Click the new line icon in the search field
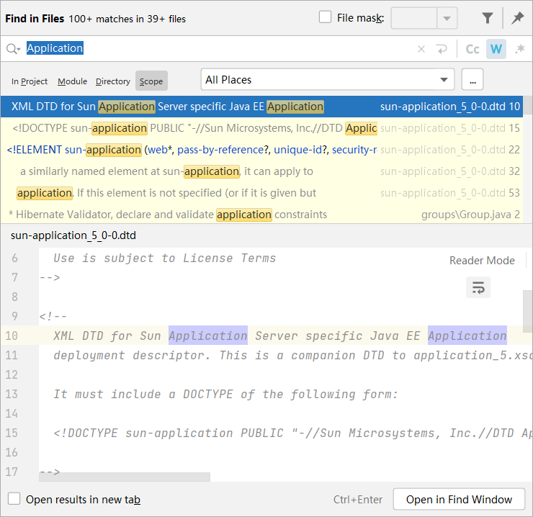 click(442, 49)
